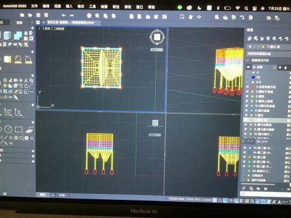Open the visual style control in the top-left viewport
The image size is (291, 218).
click(59, 28)
